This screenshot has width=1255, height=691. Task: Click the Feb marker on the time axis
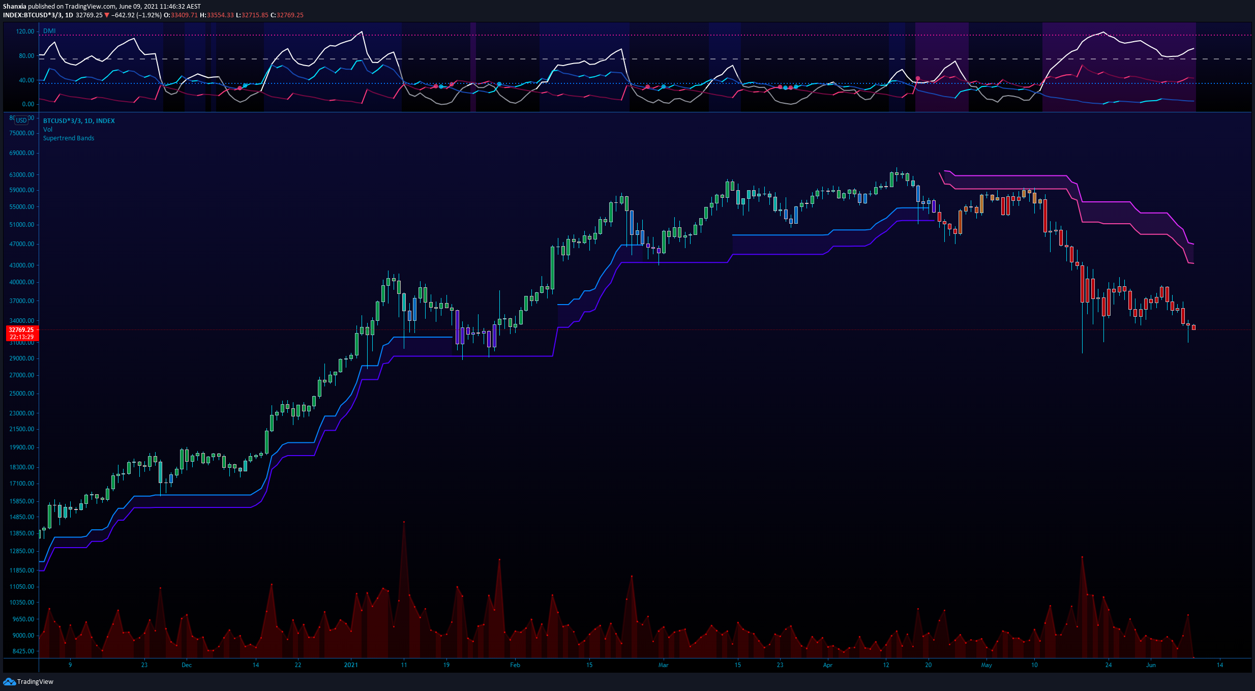pos(515,665)
